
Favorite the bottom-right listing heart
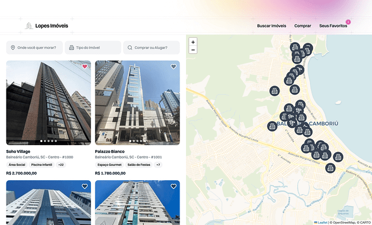tap(173, 187)
